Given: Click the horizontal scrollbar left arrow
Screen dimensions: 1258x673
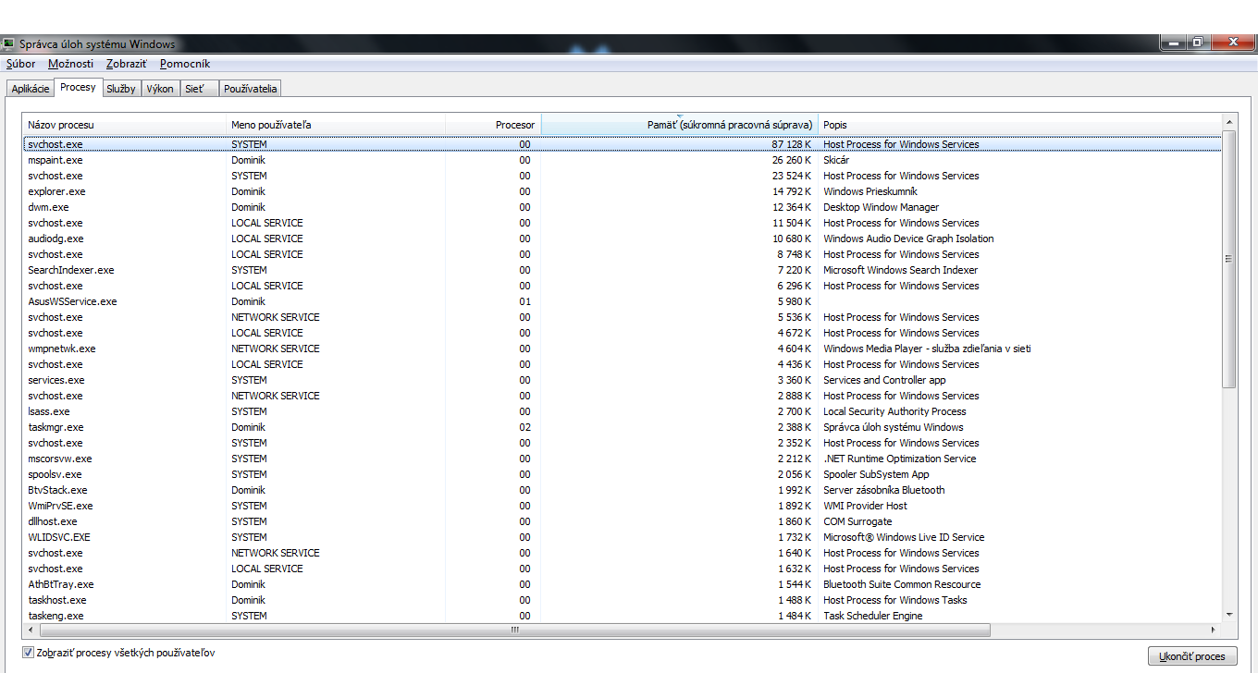Looking at the screenshot, I should pos(31,630).
